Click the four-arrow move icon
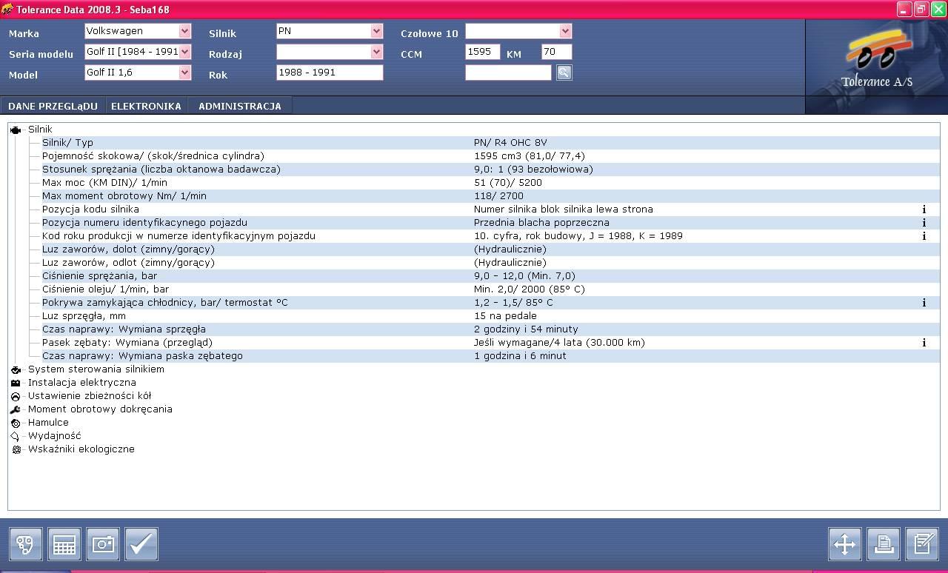Screen dimensions: 948x573 (845, 544)
